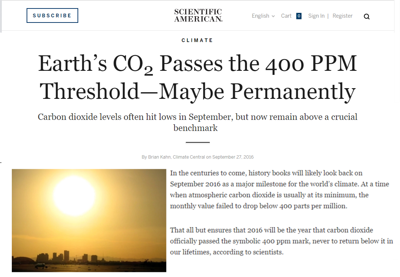
Task: Click the Sign In link
Action: (316, 16)
